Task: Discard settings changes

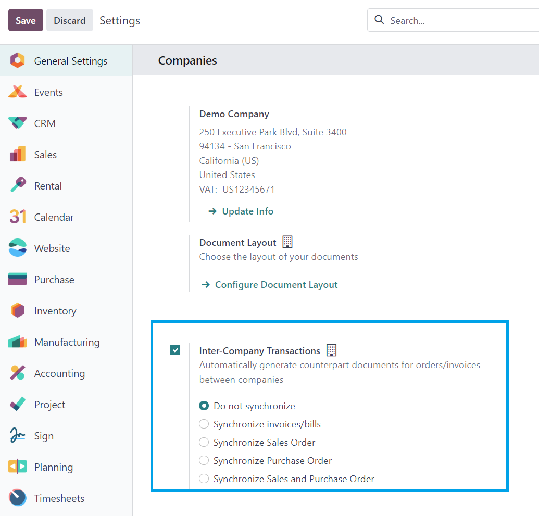Action: [x=70, y=20]
